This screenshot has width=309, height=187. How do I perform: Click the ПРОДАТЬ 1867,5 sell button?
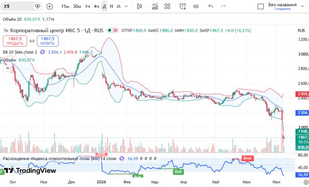pos(15,41)
